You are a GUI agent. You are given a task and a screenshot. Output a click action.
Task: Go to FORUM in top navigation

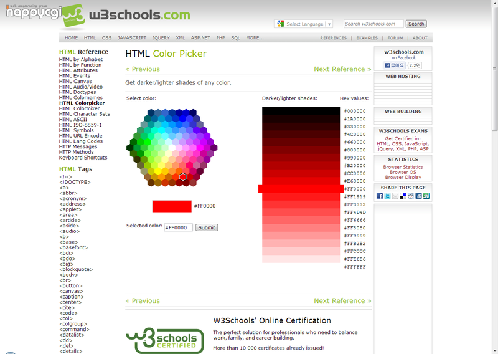[395, 38]
